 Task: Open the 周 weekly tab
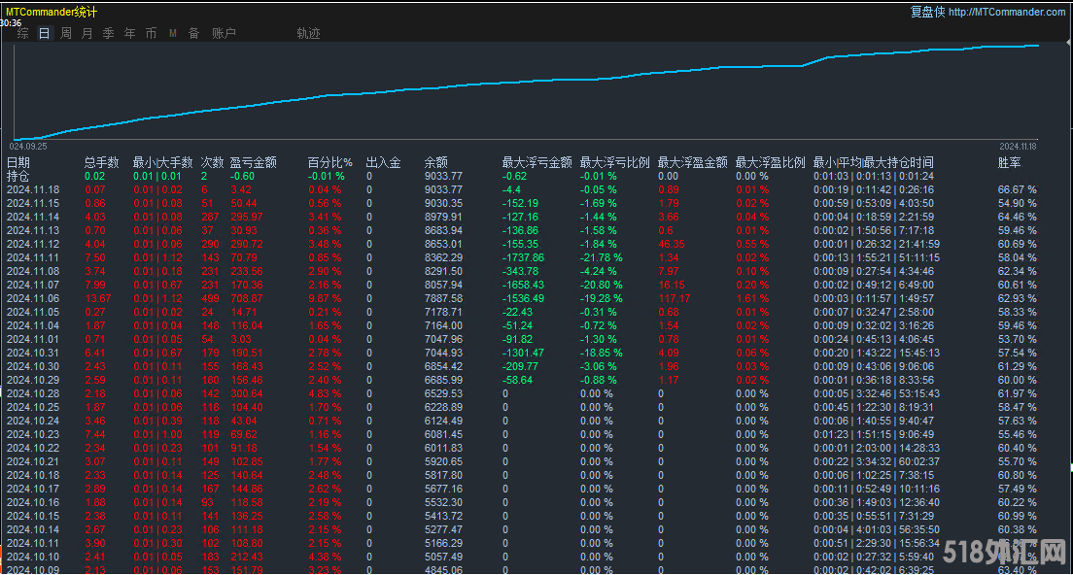pyautogui.click(x=66, y=33)
